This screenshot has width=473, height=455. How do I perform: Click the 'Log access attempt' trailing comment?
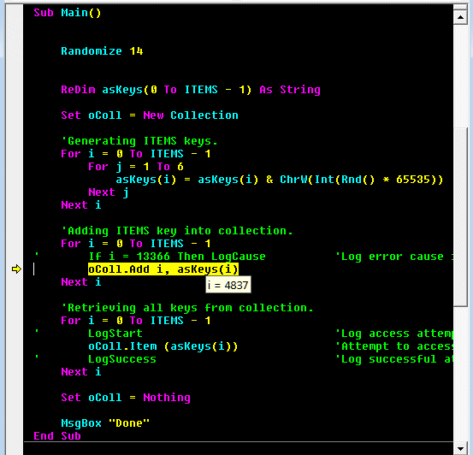[394, 334]
